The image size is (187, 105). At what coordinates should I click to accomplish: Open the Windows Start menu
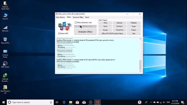click(3, 102)
